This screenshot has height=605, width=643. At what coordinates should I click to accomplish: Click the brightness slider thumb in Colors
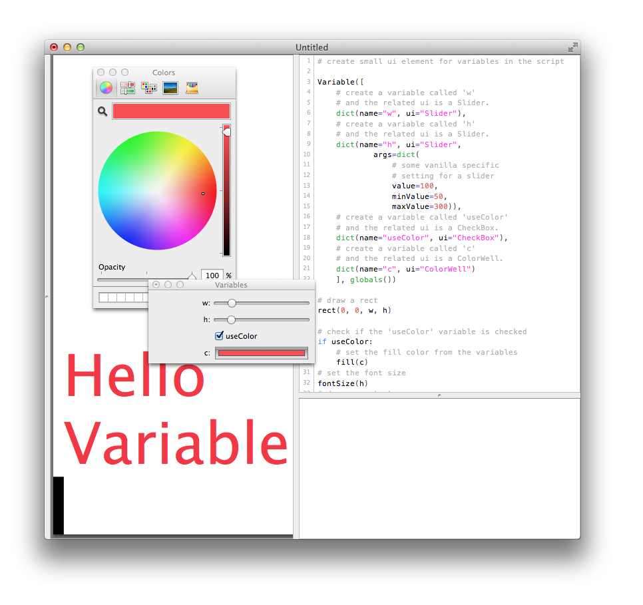(226, 132)
